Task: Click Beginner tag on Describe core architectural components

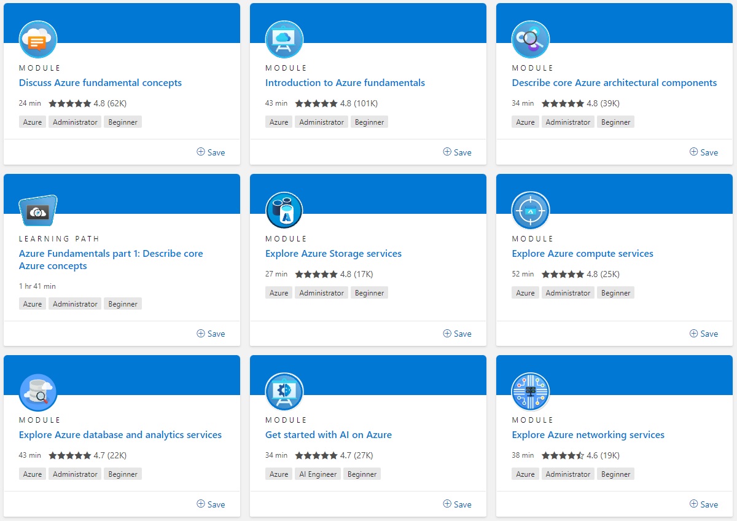Action: coord(615,122)
